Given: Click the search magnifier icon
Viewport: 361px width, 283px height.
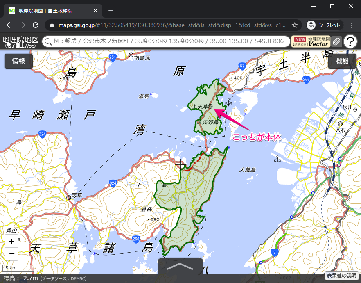Looking at the screenshot, I should coord(48,41).
